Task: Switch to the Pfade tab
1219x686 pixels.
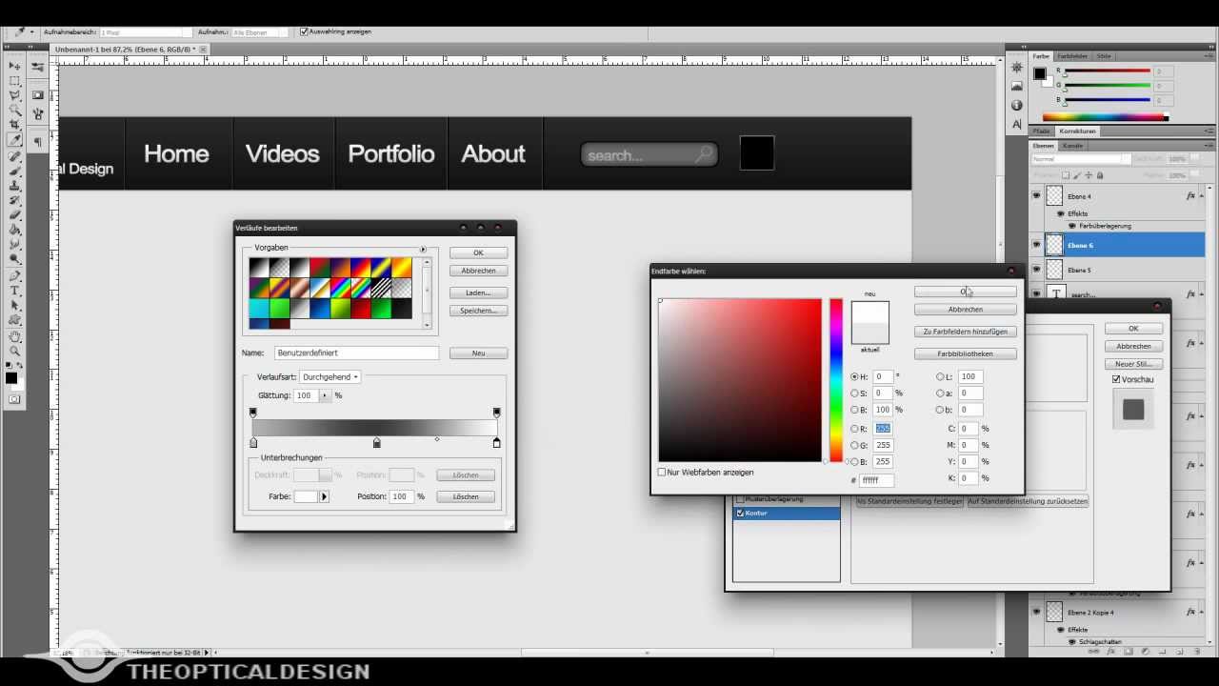Action: (1042, 131)
